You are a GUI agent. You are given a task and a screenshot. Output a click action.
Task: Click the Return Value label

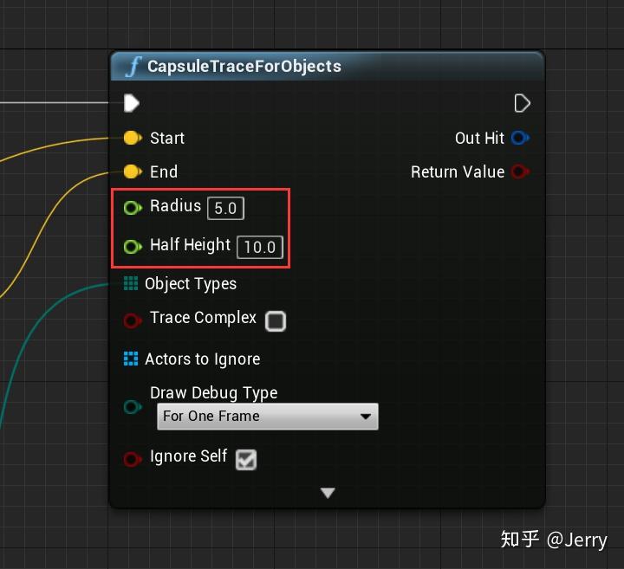[458, 171]
